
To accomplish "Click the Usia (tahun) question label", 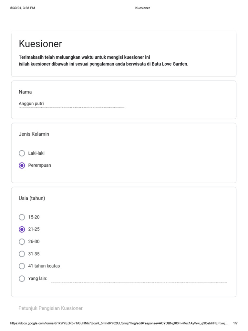I will tap(32, 198).
